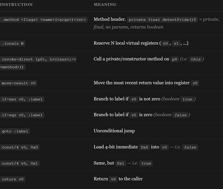Select the const/4 v0, 0x0 instruction
This screenshot has width=223, height=189.
(20, 147)
